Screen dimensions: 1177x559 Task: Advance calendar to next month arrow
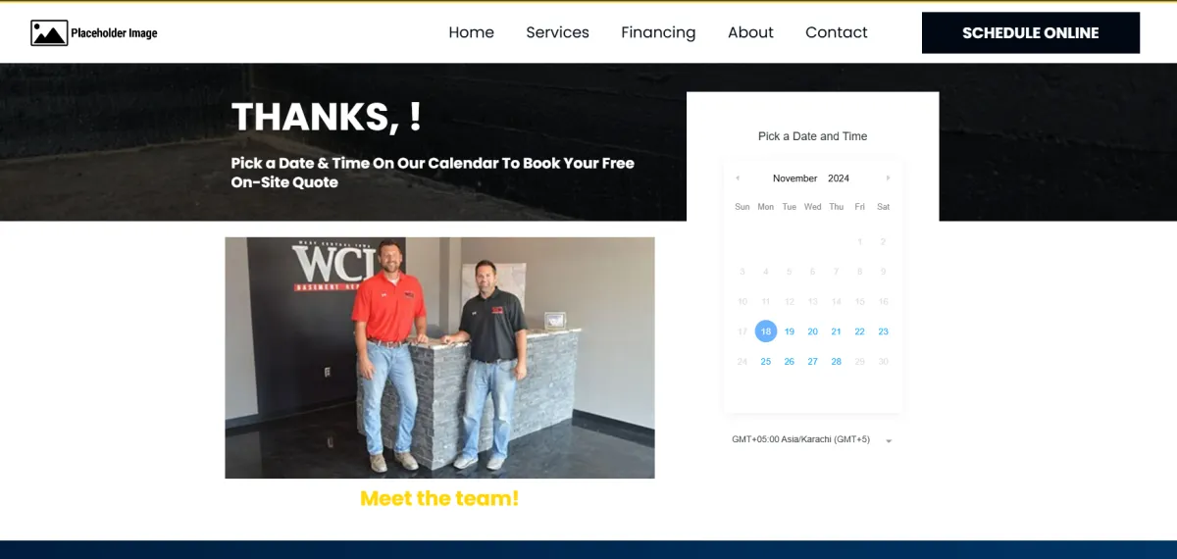point(889,178)
